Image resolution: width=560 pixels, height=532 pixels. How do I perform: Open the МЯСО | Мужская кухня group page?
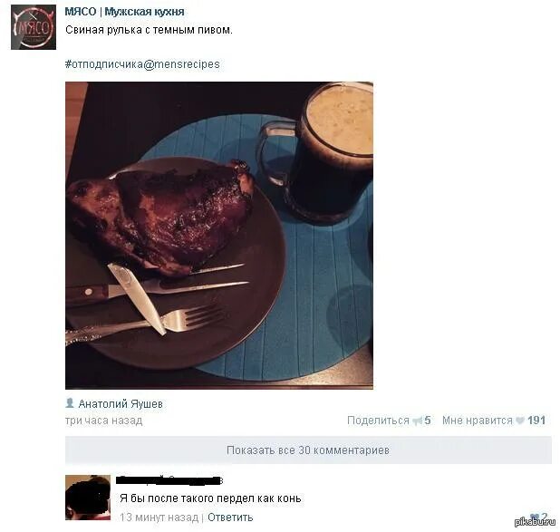tap(124, 12)
